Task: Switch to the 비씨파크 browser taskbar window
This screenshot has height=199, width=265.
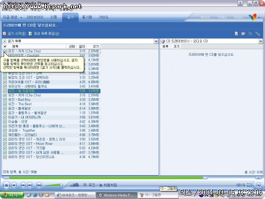Action: 75,195
